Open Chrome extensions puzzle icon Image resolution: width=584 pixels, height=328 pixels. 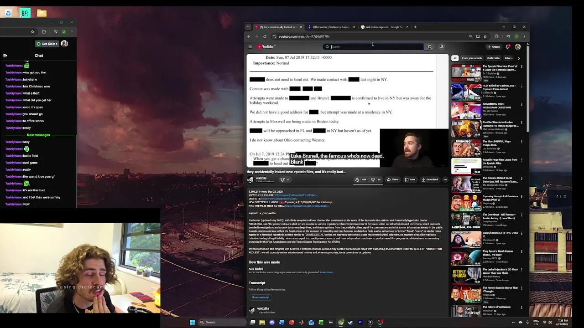[x=496, y=36]
